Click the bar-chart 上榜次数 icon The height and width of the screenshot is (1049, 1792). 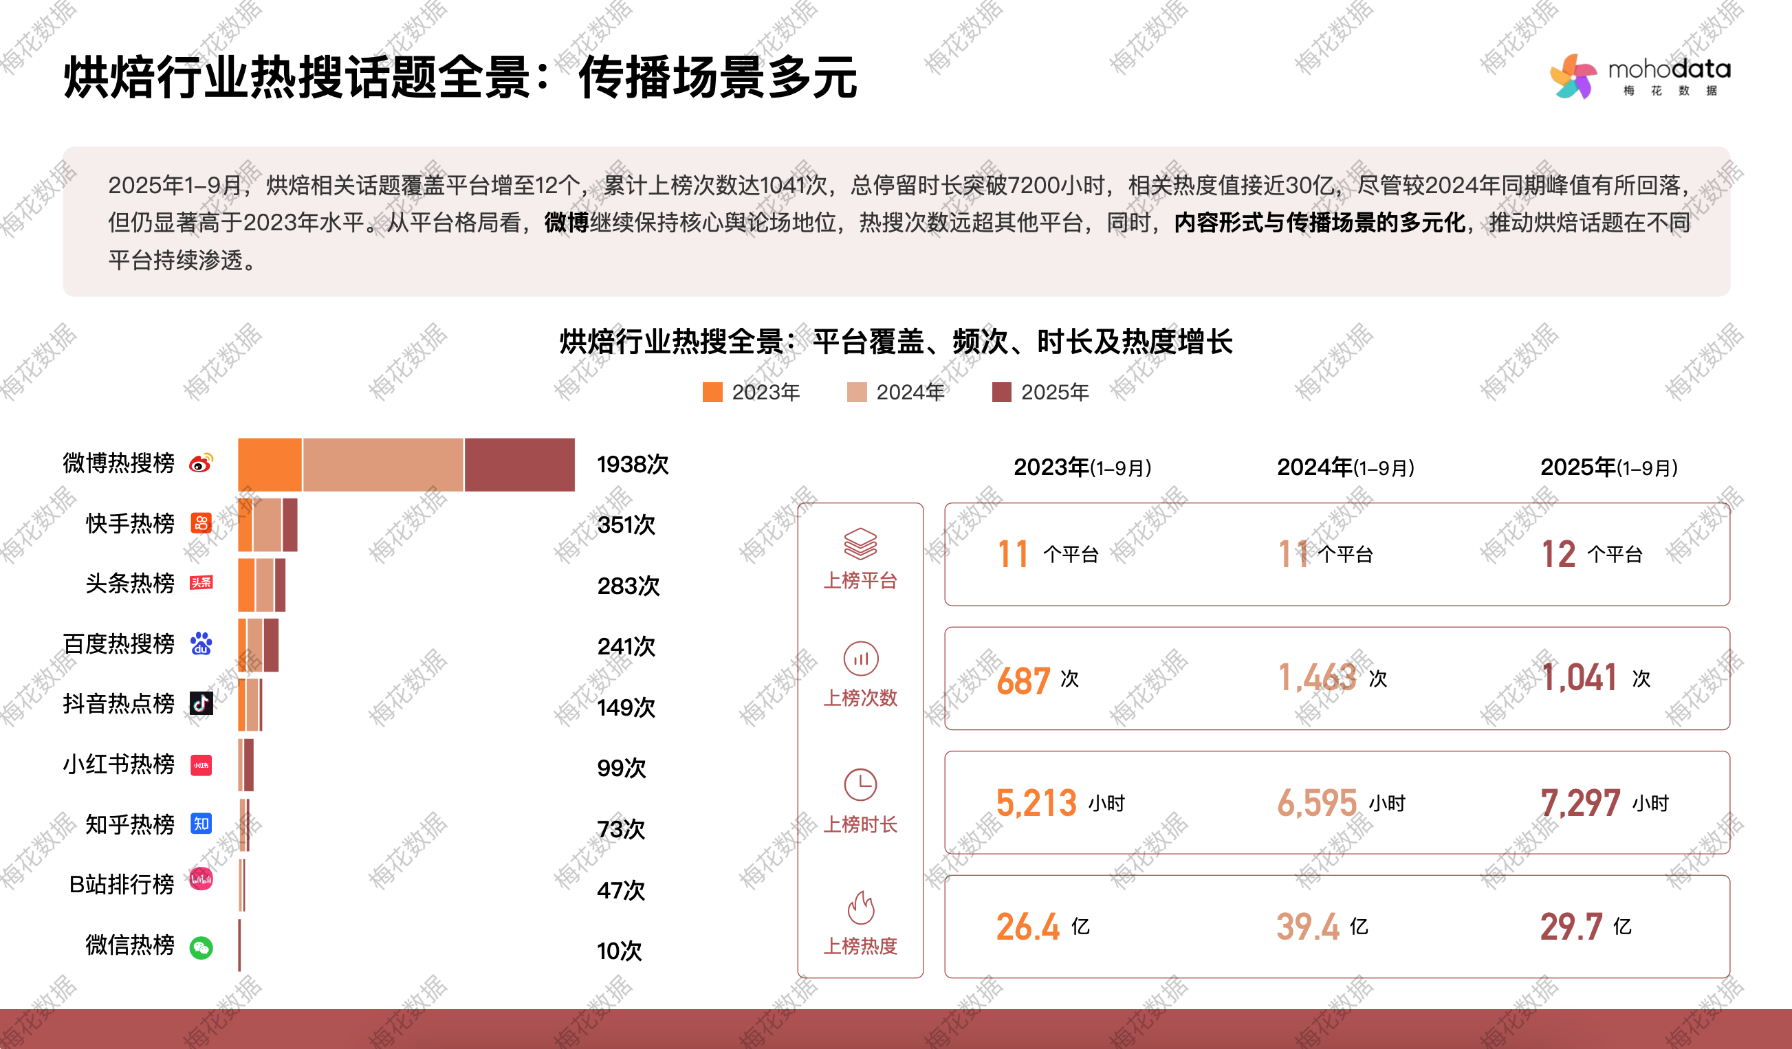tap(860, 659)
